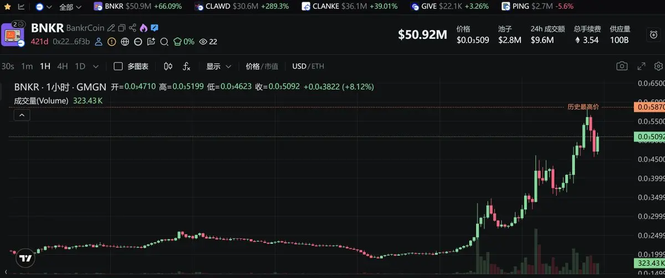Open the 显示 display dropdown
The height and width of the screenshot is (278, 665).
[x=219, y=66]
